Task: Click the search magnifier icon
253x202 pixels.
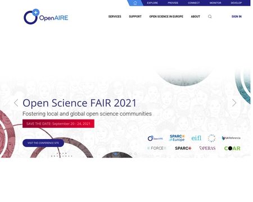Action: point(210,16)
